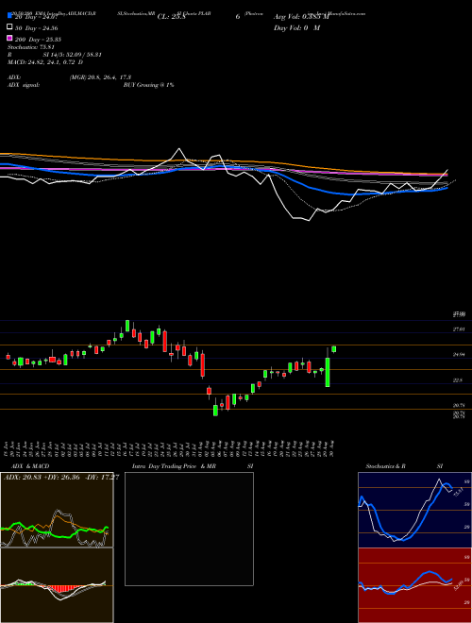The width and height of the screenshot is (472, 623).
Task: Click the white 50 Day legend swatch
Action: 9,27
